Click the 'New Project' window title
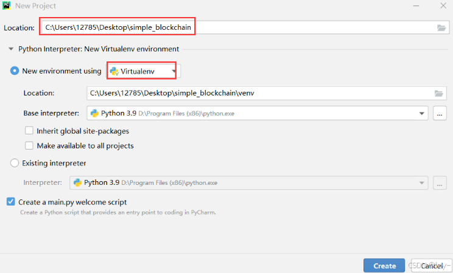 [x=35, y=5]
